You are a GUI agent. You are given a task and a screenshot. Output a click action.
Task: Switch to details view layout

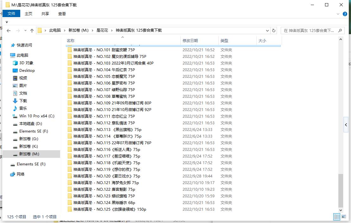337,217
